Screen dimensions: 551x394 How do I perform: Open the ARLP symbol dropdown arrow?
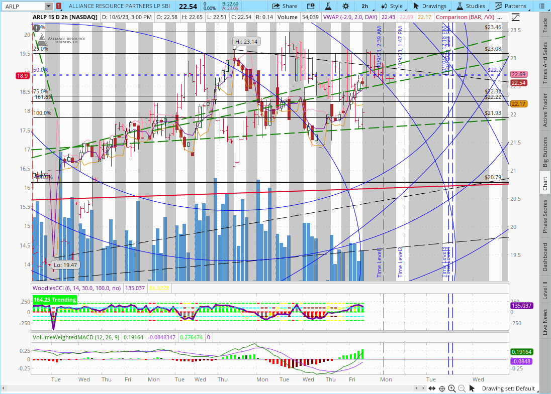[48, 7]
